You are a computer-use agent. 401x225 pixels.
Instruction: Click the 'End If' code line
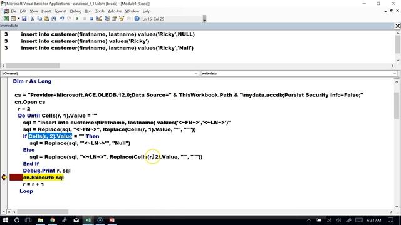click(x=31, y=164)
